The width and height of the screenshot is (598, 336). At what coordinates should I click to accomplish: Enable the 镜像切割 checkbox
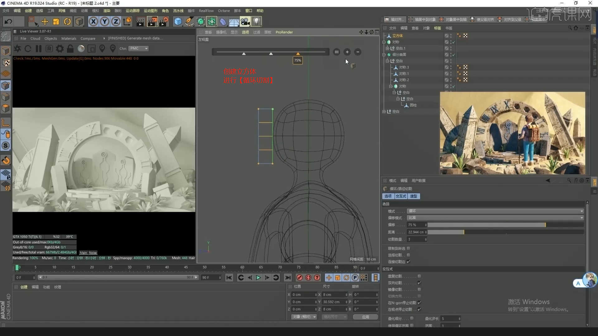coord(419,289)
